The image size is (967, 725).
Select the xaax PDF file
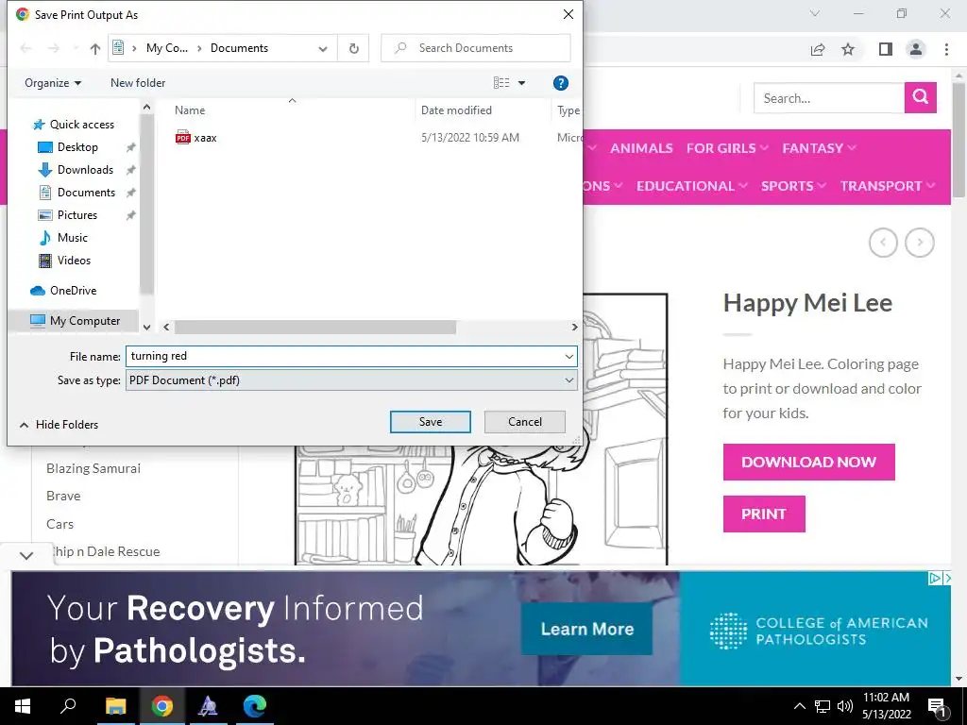point(196,138)
